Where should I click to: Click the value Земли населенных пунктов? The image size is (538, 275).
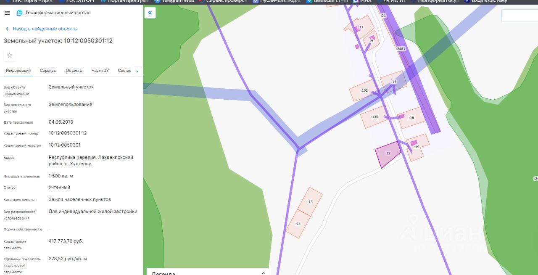[x=80, y=199]
